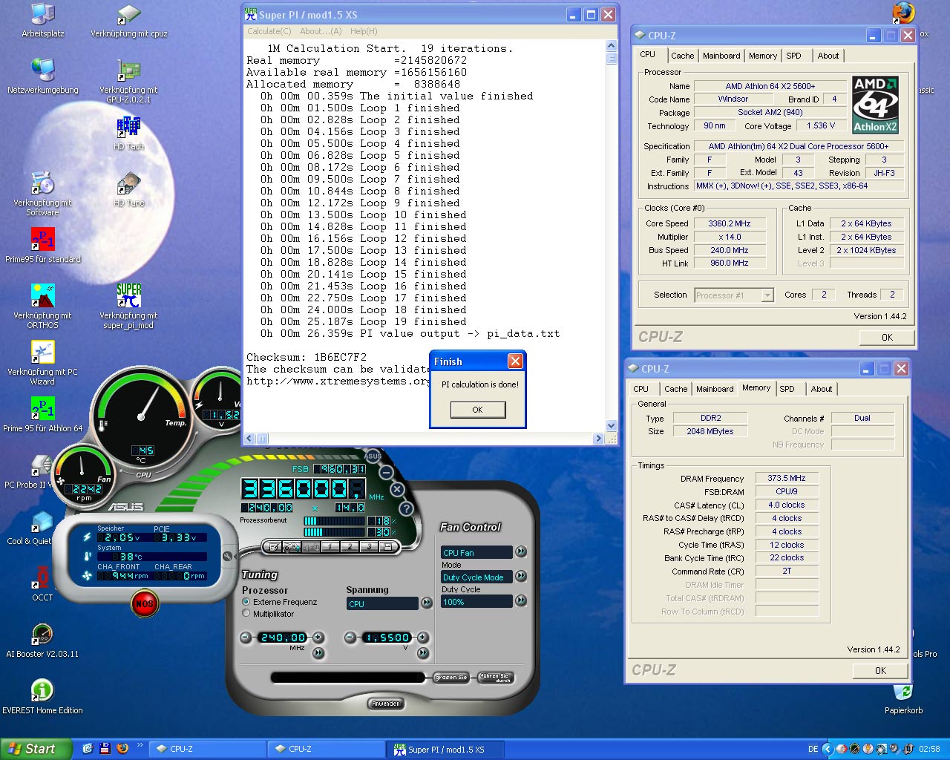The height and width of the screenshot is (760, 950).
Task: Switch to Super PI taskbar button
Action: [445, 749]
